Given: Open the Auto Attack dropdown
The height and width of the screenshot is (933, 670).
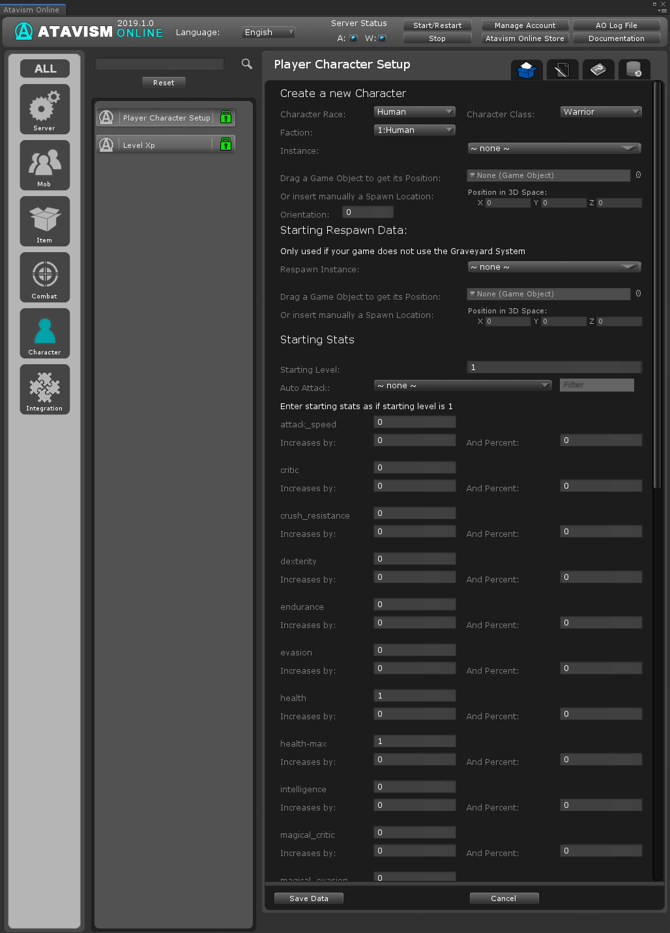Looking at the screenshot, I should (463, 386).
